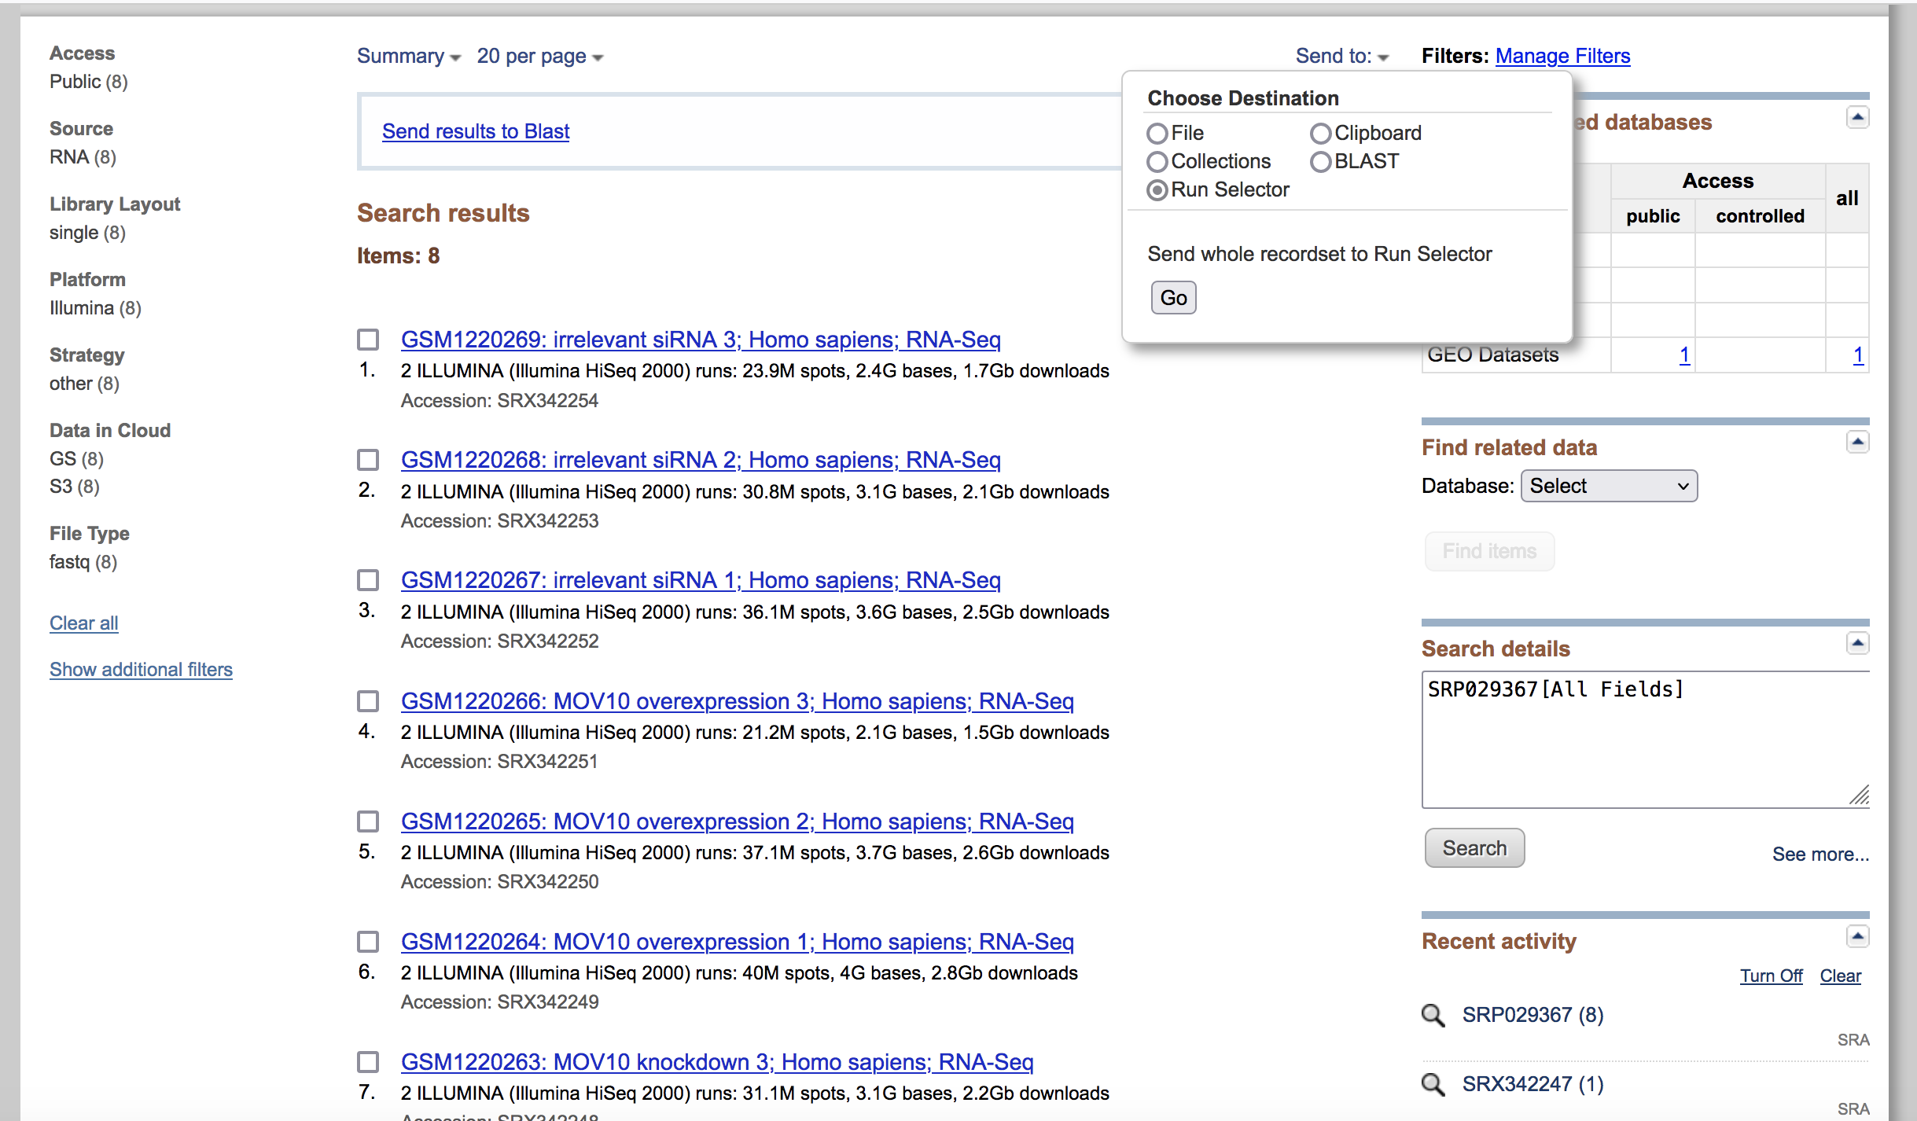This screenshot has width=1917, height=1121.
Task: Click magnifier icon beside SRX342247 activity
Action: [1433, 1084]
